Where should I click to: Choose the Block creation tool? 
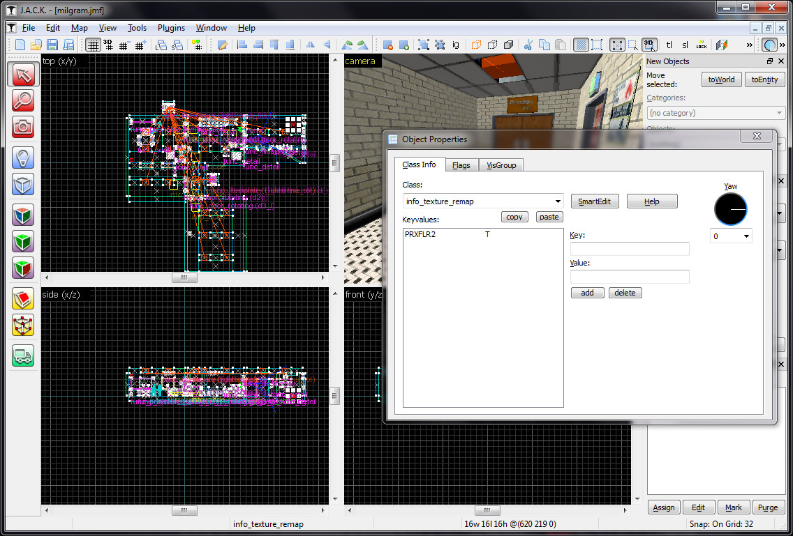tap(23, 184)
